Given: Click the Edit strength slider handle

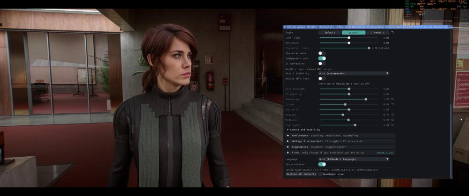Looking at the screenshot, I should (349, 89).
